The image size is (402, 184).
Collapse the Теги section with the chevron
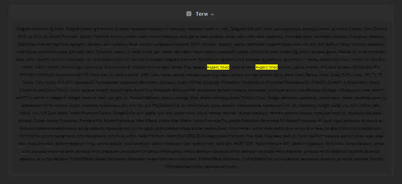click(212, 14)
